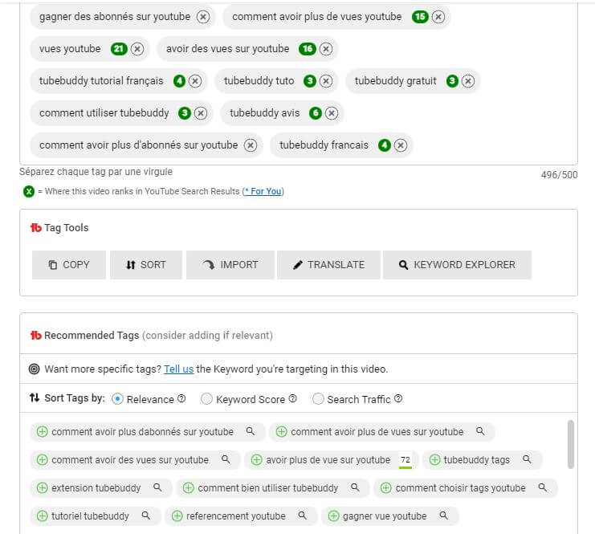Image resolution: width=595 pixels, height=534 pixels.
Task: Search keyword 'comment bien utiliser tubebuddy'
Action: [355, 487]
